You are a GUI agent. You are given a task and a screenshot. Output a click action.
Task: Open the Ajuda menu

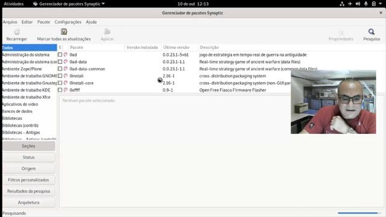tap(91, 22)
